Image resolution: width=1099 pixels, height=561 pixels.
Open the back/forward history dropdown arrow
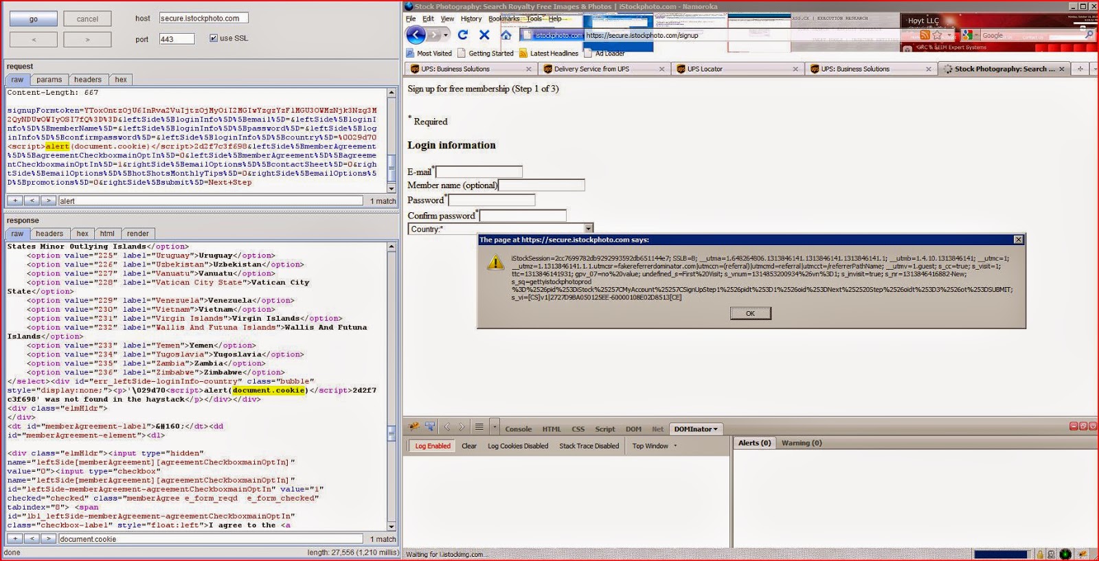coord(446,34)
